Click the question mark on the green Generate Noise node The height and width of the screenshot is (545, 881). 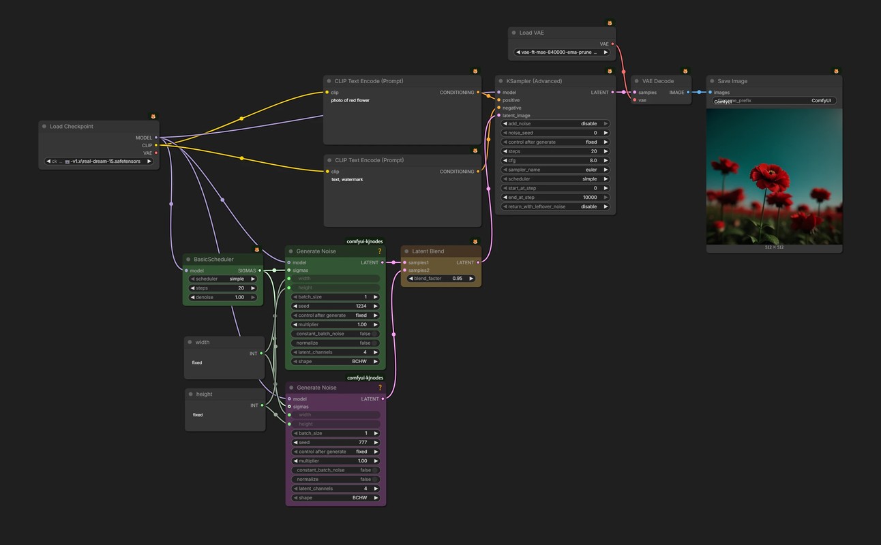380,251
